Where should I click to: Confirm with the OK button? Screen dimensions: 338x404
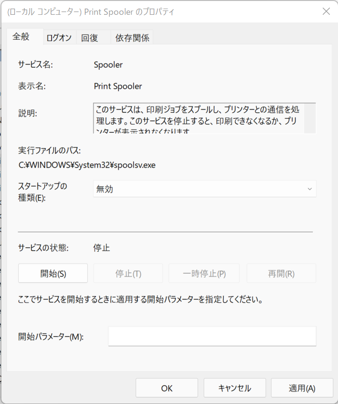[167, 388]
